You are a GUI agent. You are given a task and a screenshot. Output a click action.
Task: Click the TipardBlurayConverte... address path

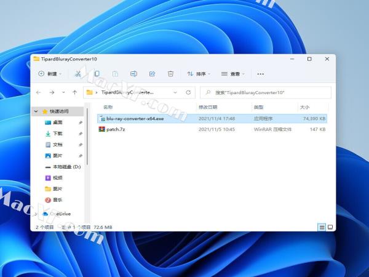(127, 92)
